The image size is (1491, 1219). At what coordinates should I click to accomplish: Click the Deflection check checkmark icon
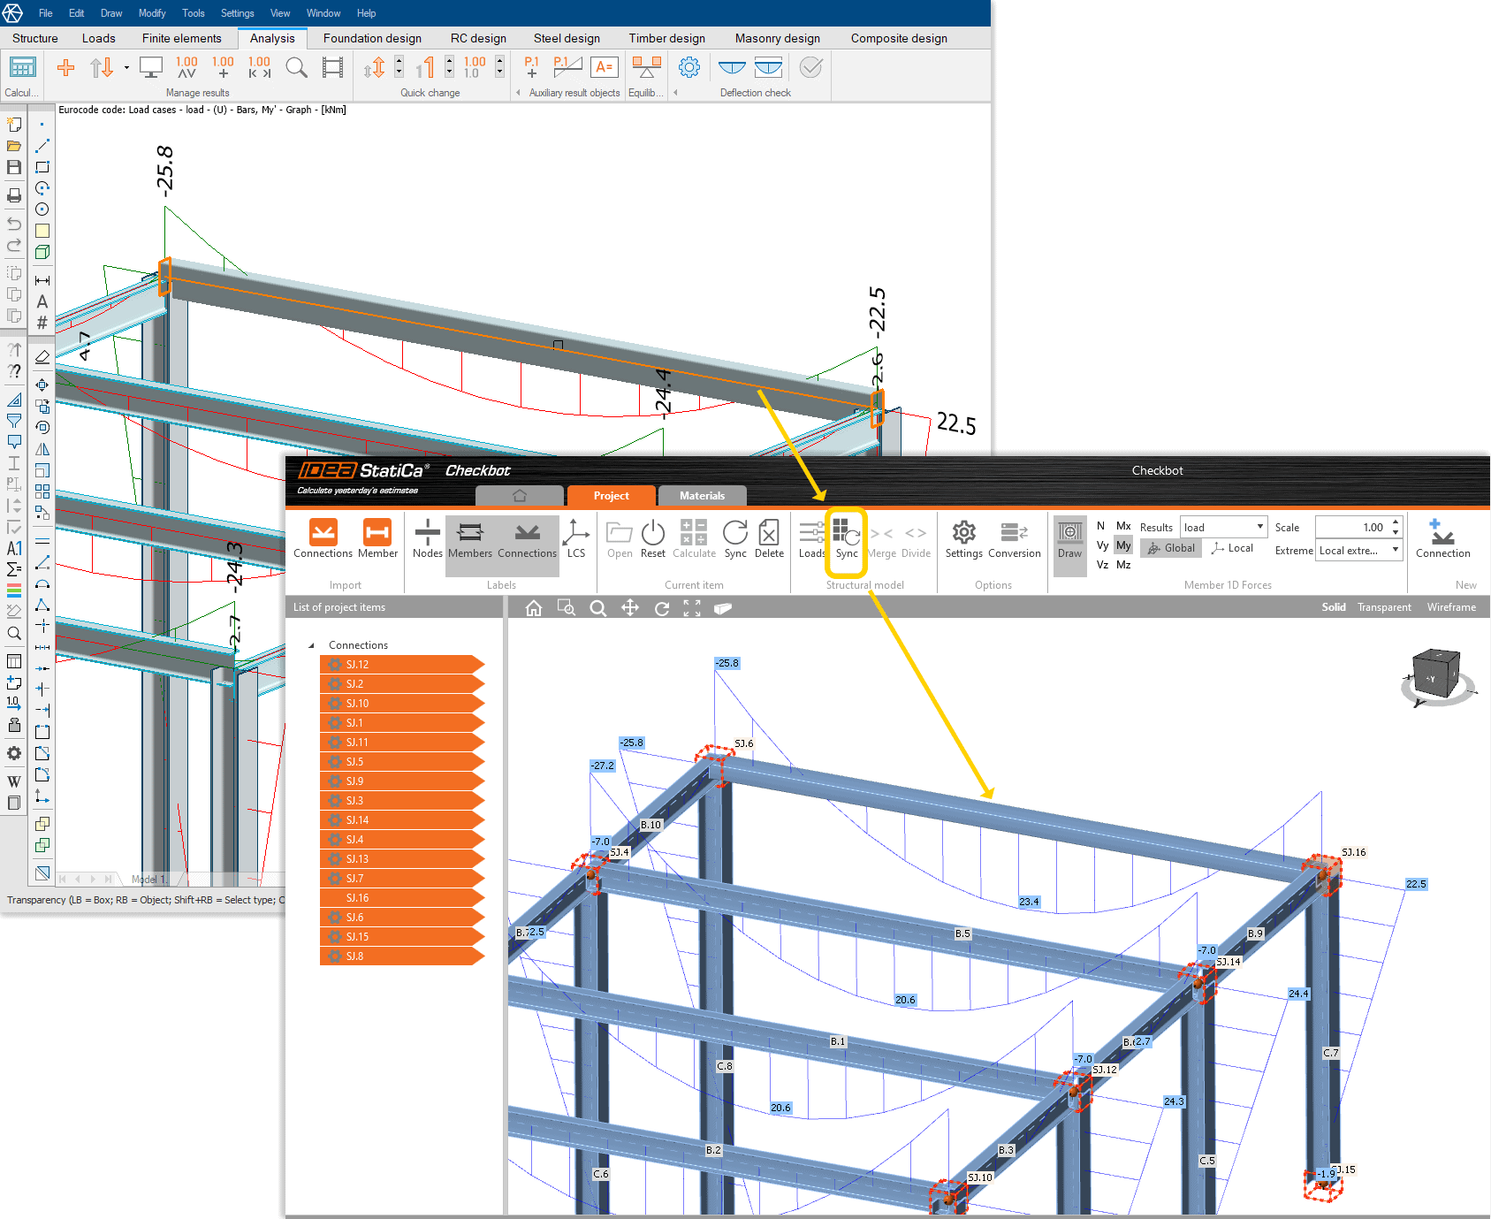coord(810,67)
